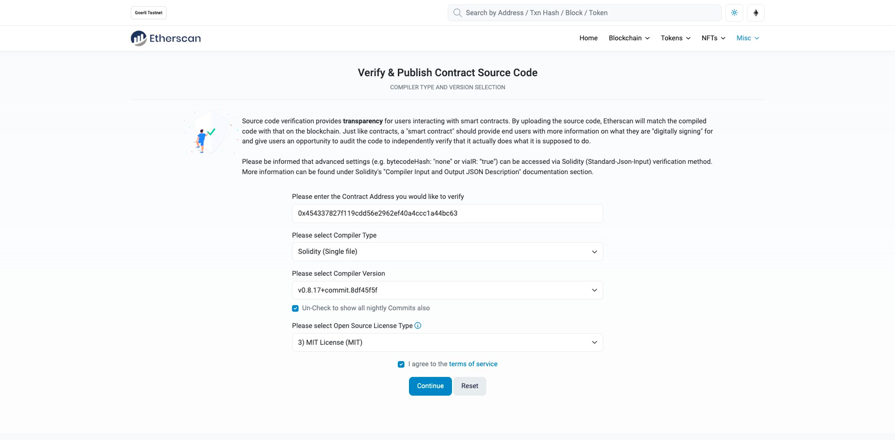Expand the NFTs menu
The image size is (895, 440).
[x=713, y=38]
